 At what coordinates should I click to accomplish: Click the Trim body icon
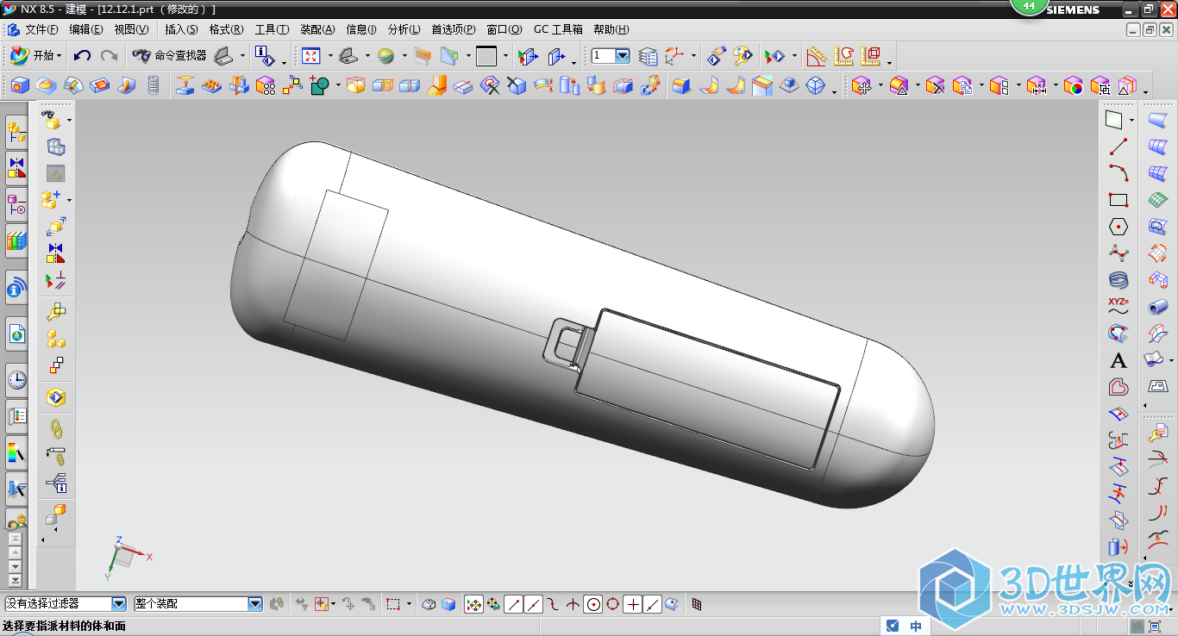382,85
